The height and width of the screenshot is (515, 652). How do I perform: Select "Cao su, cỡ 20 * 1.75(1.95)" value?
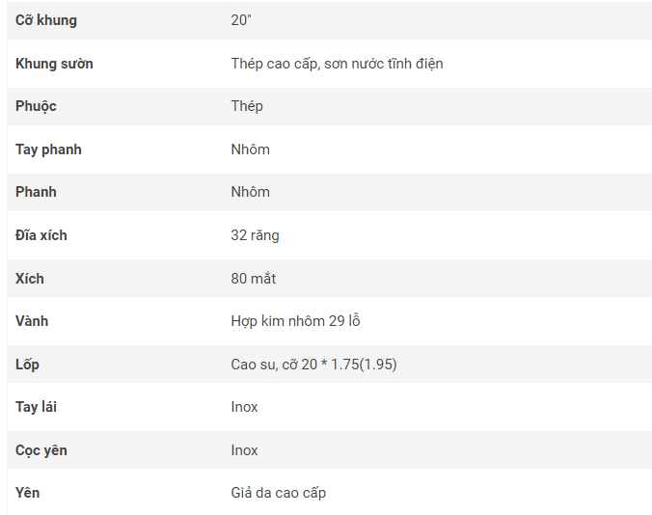tap(313, 365)
